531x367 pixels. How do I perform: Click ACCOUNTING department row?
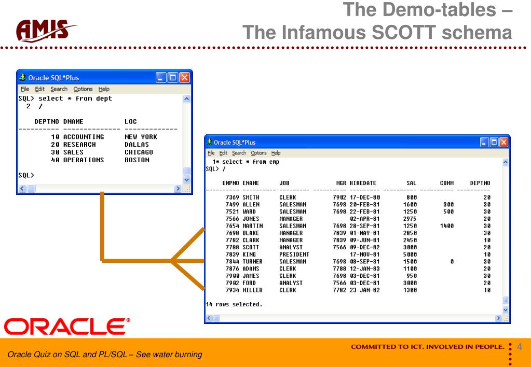point(104,137)
